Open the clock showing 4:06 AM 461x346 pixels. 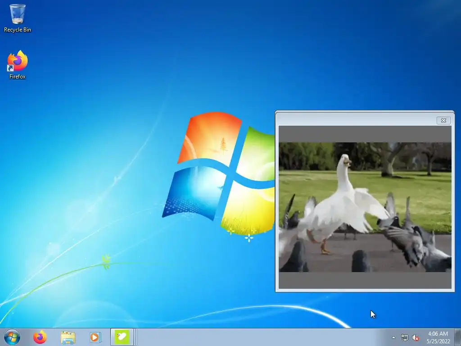[438, 337]
